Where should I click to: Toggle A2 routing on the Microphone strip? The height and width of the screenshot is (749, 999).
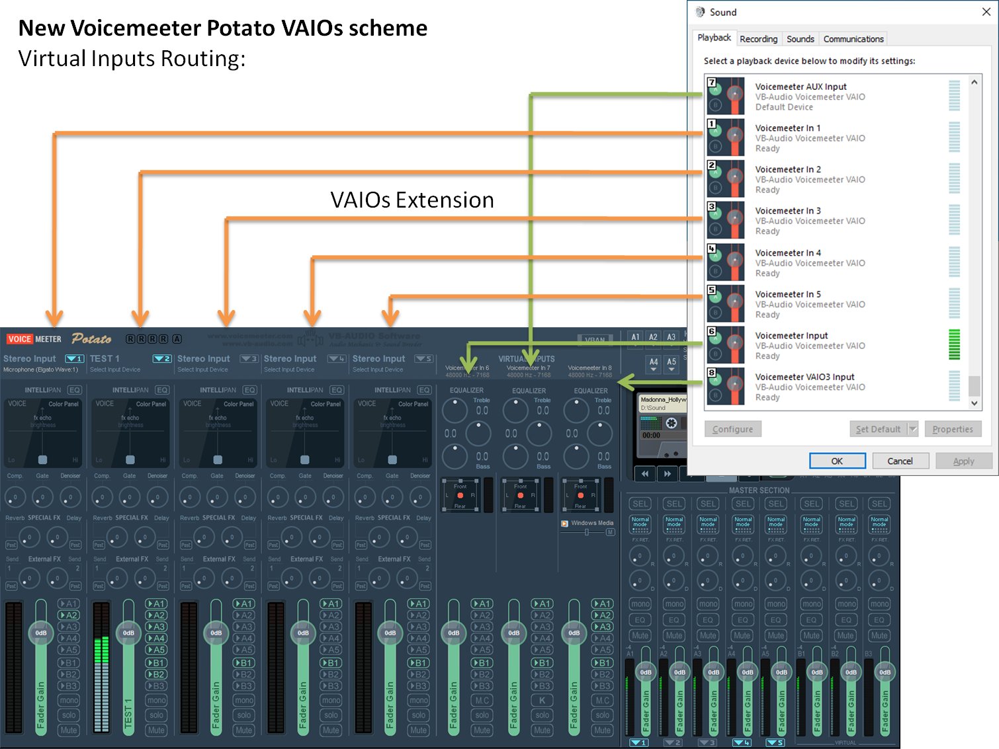(69, 615)
